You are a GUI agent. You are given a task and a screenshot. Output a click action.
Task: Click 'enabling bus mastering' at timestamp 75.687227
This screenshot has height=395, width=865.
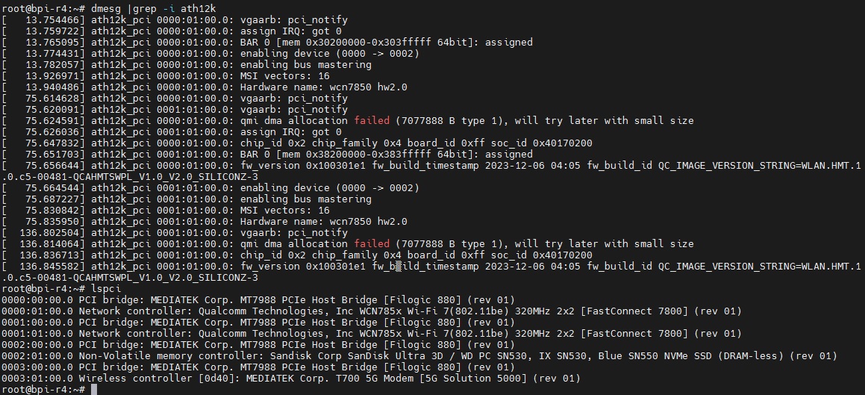[305, 199]
